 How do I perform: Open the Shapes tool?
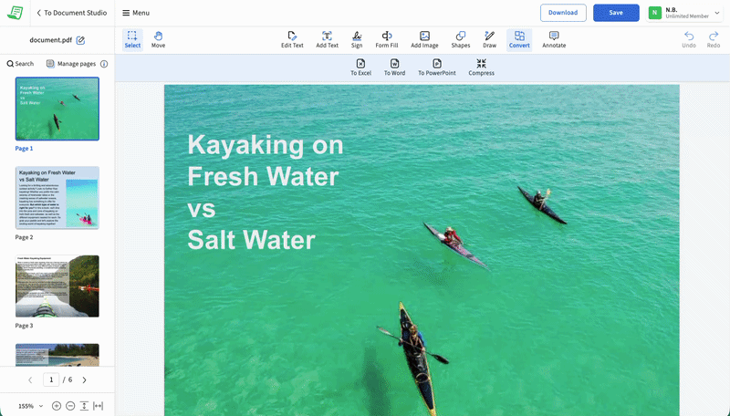click(x=461, y=39)
